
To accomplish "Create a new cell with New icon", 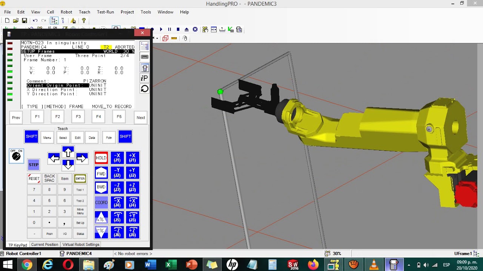I will tap(7, 21).
